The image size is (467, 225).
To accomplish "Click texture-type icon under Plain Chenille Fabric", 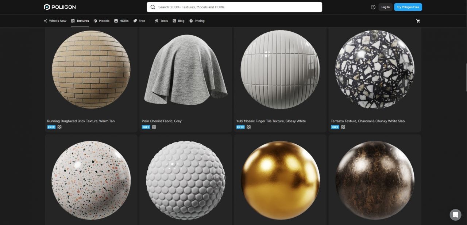I will [x=154, y=127].
